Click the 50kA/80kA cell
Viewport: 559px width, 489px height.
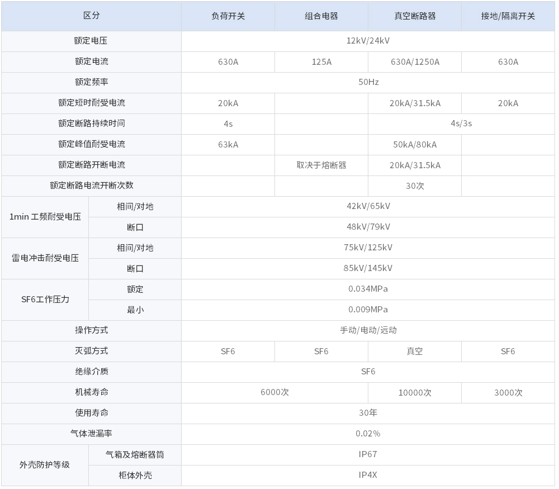[415, 145]
